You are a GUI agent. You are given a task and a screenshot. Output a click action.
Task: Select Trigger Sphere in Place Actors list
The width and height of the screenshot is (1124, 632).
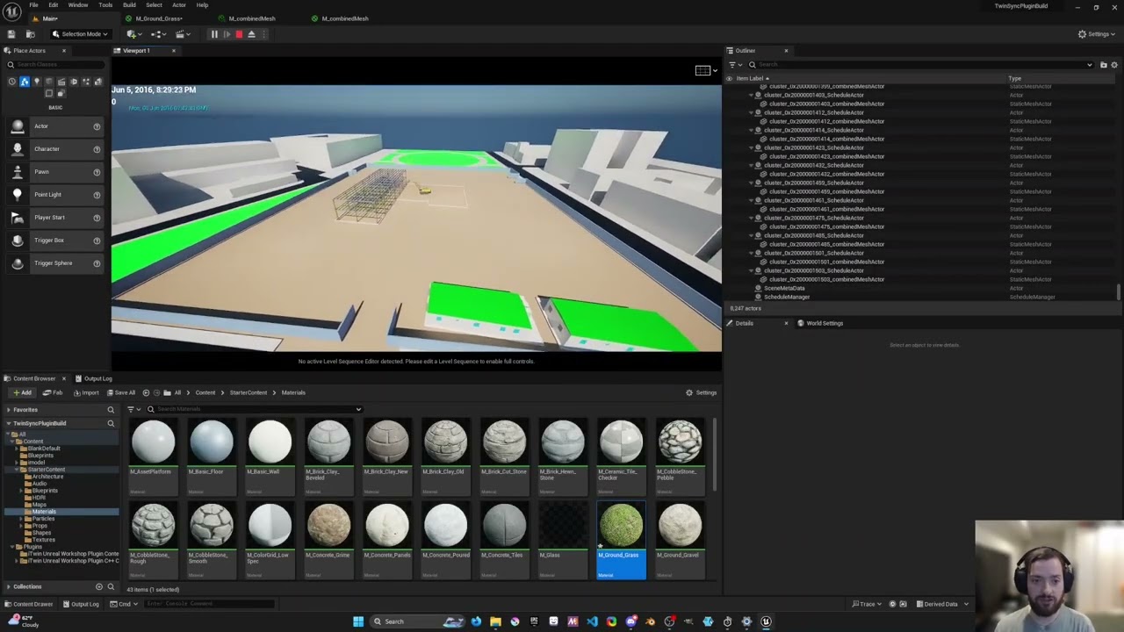click(55, 263)
